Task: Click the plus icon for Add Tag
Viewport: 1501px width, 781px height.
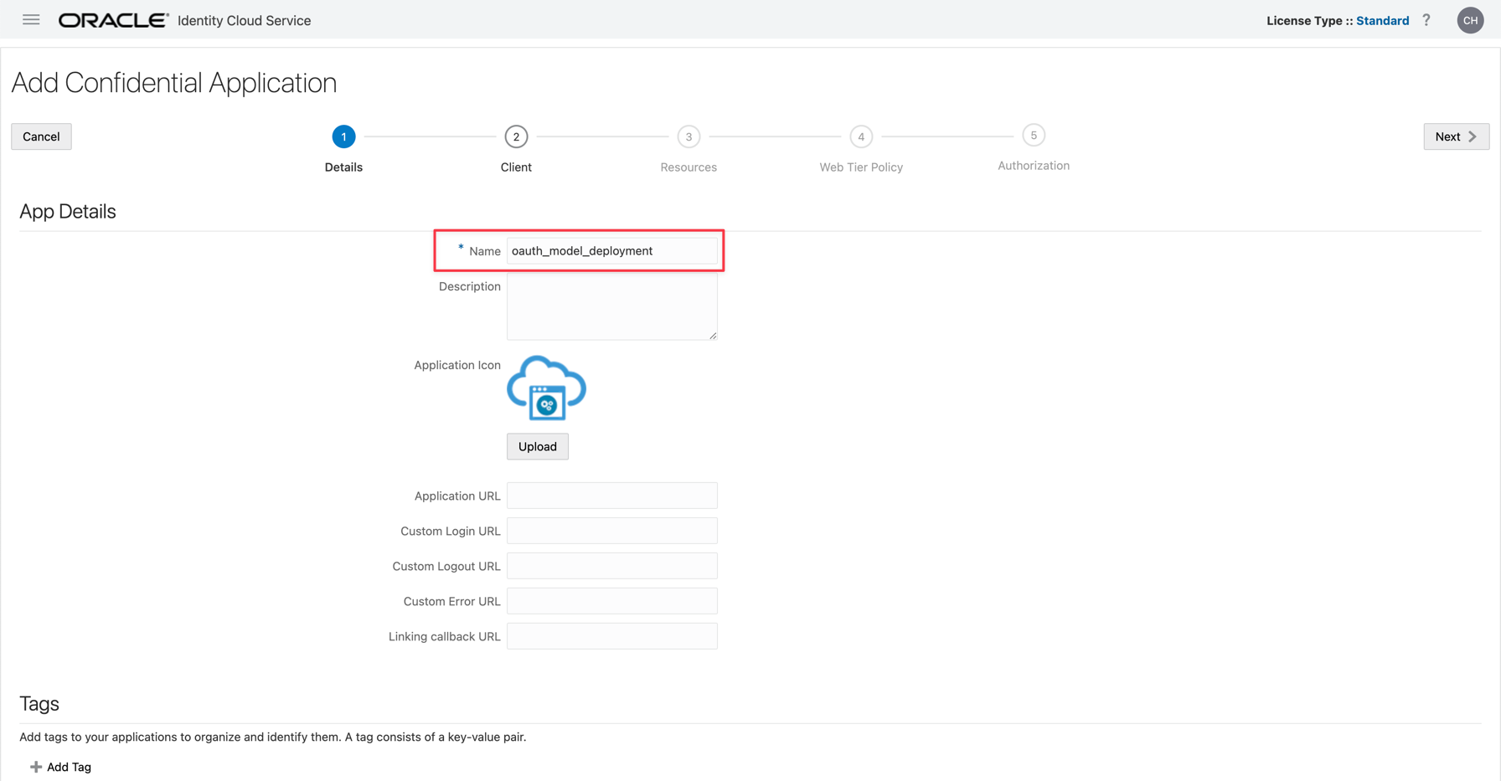Action: point(36,767)
